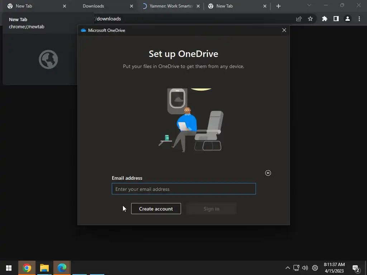Open the Chrome three-dot menu
Image resolution: width=367 pixels, height=275 pixels.
point(359,19)
